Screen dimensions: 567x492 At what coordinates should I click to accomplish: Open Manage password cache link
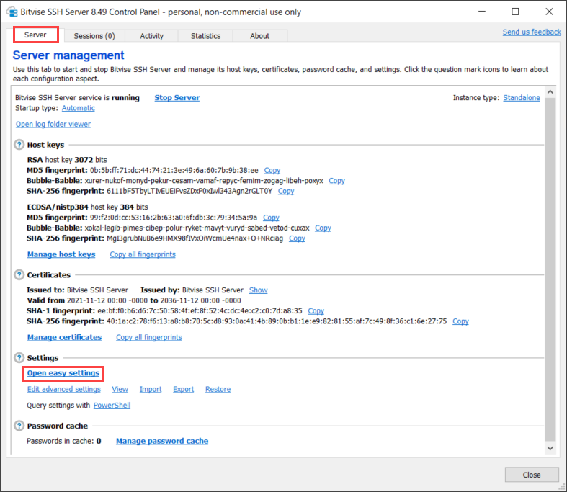[162, 441]
